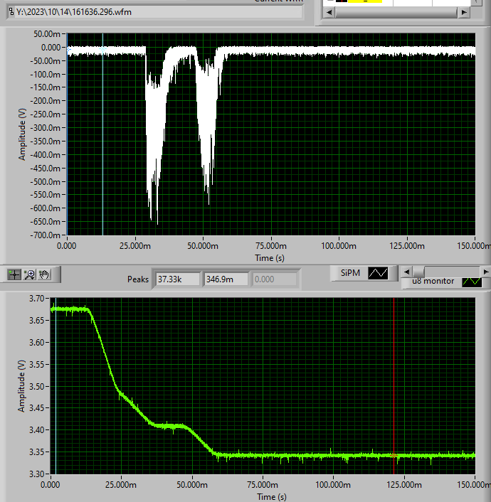Viewport: 491px width, 502px height.
Task: Click the u8 monitor legend label
Action: click(x=433, y=281)
